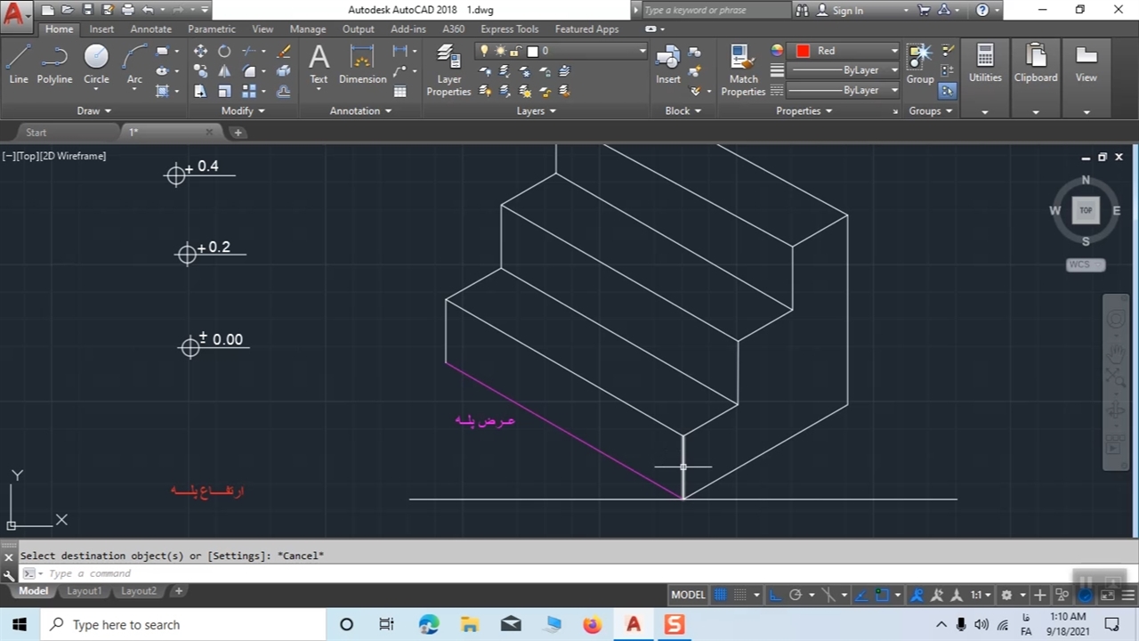Click the red color swatch in Properties
1139x641 pixels.
tap(803, 51)
